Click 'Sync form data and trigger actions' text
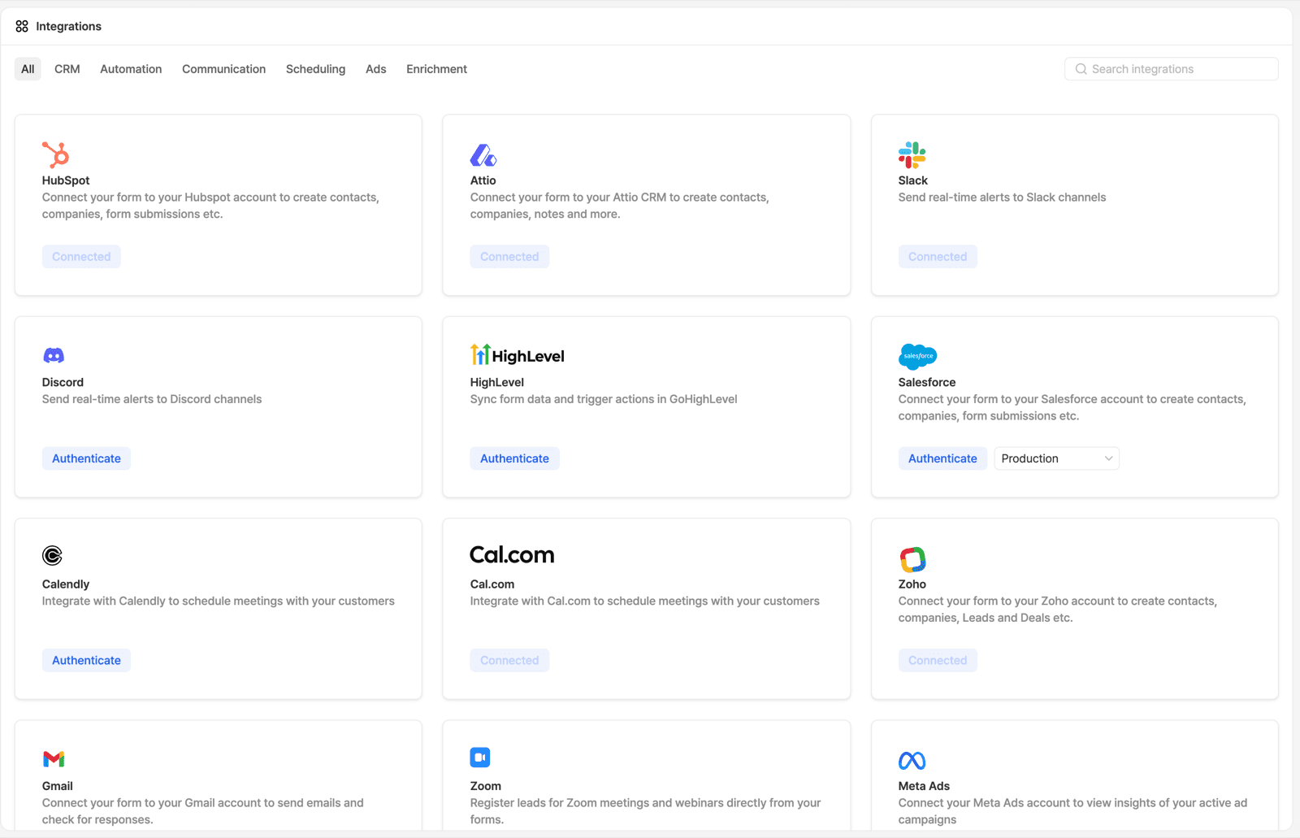The height and width of the screenshot is (838, 1300). coord(604,399)
